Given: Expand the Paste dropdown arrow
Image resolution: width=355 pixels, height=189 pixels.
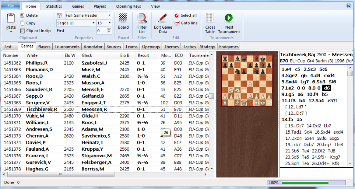Looking at the screenshot, I should click(11, 32).
